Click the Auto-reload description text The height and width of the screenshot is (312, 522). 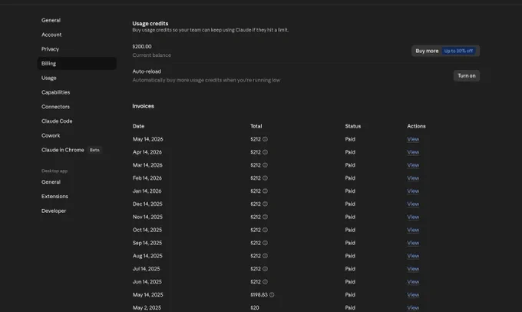tap(206, 80)
